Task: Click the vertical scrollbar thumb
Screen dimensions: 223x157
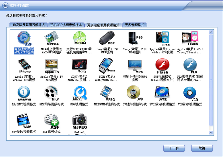Action: tap(211, 80)
